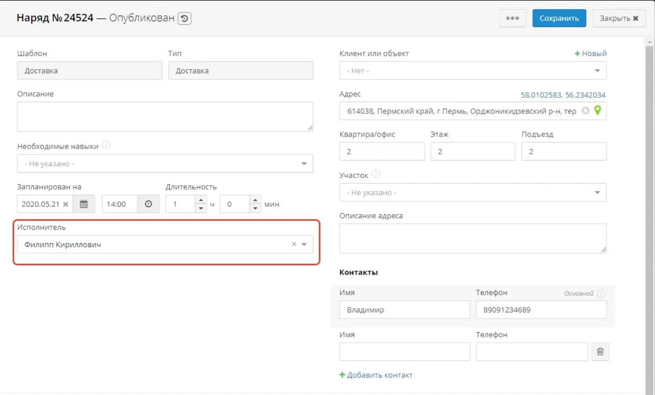
Task: Focus the Описание адреса text area
Action: click(473, 238)
